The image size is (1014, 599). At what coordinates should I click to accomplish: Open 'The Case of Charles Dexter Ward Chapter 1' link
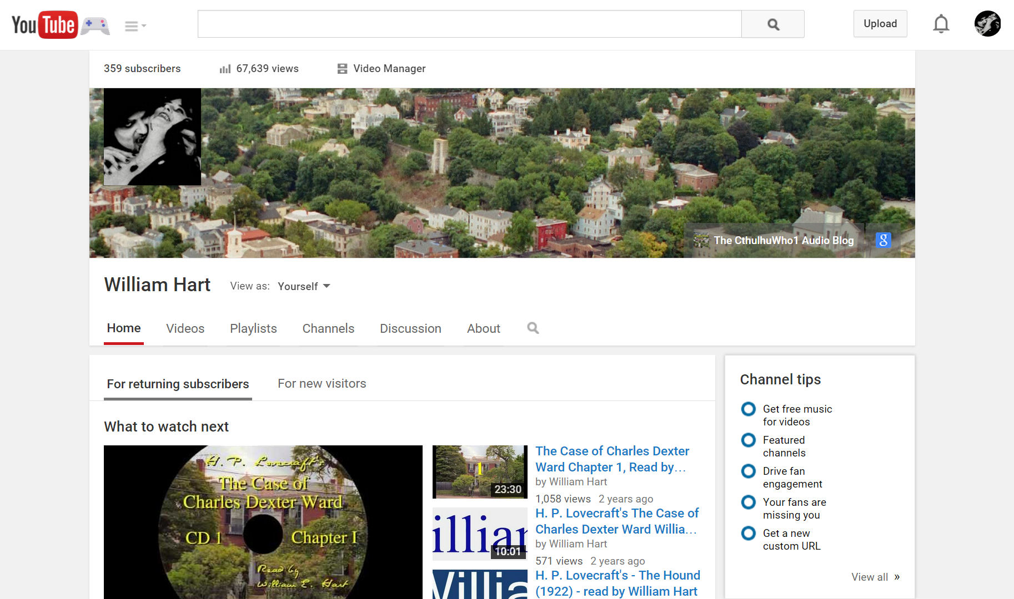(612, 459)
